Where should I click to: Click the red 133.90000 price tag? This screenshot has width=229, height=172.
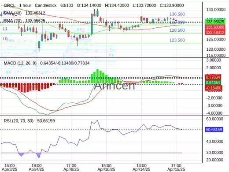pyautogui.click(x=215, y=27)
